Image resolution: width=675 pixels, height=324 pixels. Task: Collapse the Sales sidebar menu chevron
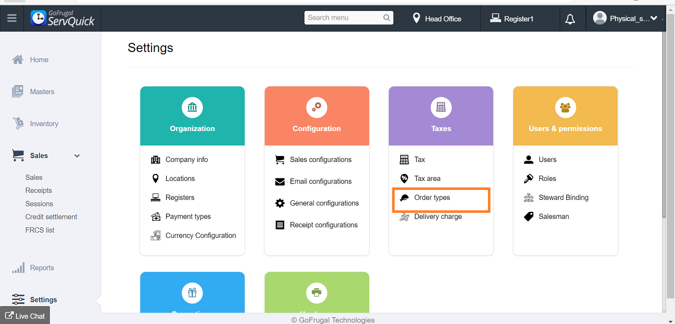(x=77, y=156)
